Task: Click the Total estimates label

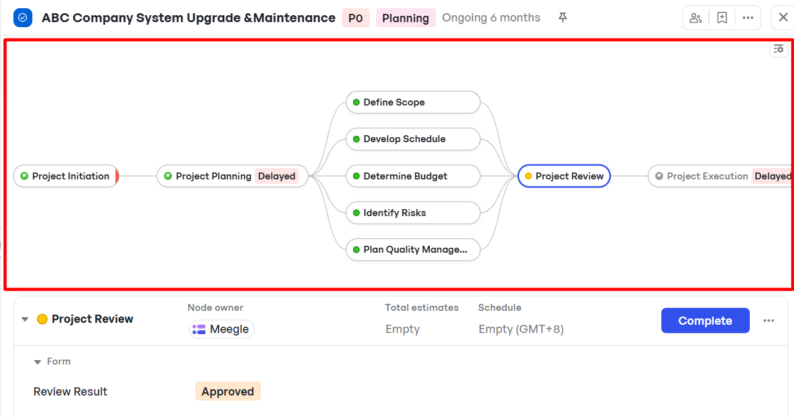Action: point(422,308)
